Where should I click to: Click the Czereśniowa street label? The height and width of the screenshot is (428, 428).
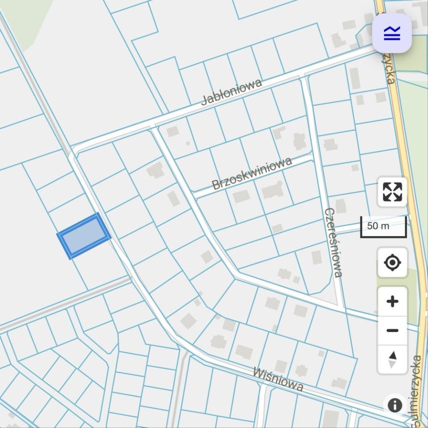tap(333, 243)
